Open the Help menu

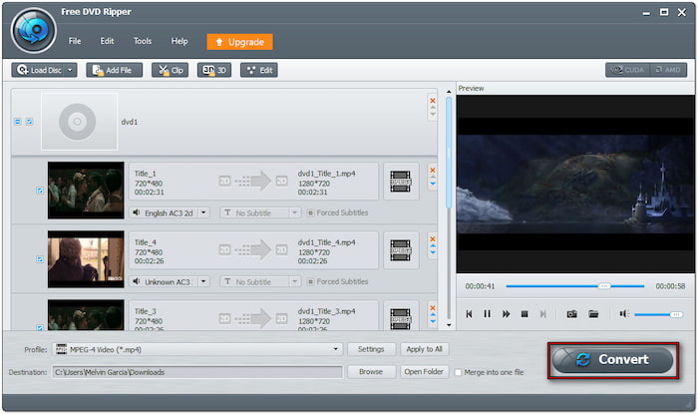pyautogui.click(x=179, y=41)
